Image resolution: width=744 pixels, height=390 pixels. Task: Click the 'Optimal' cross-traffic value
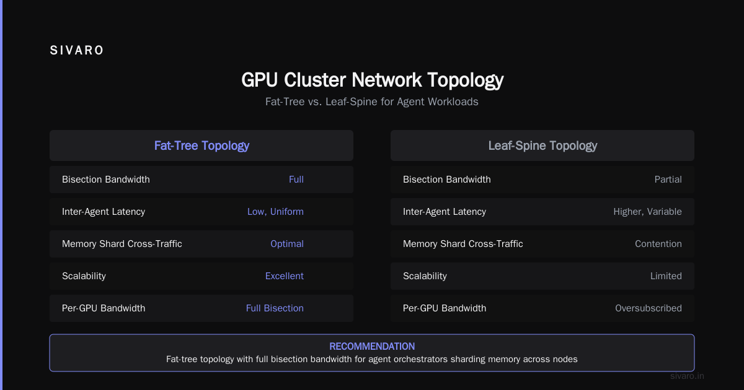coord(287,244)
